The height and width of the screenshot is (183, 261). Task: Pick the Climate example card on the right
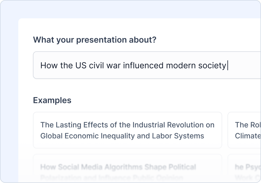click(244, 130)
